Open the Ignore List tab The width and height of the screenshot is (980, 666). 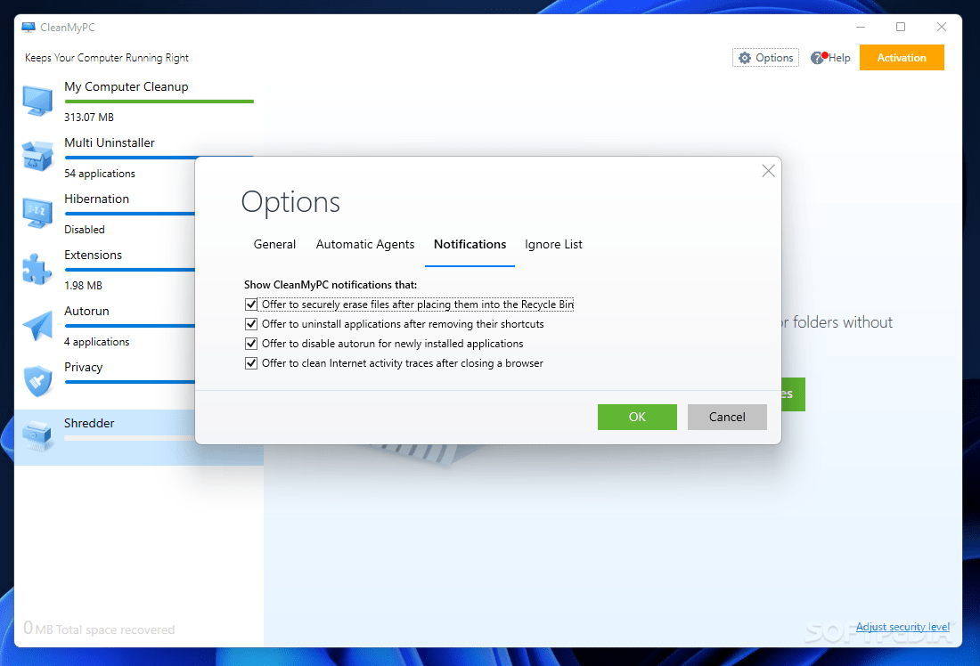click(x=553, y=244)
